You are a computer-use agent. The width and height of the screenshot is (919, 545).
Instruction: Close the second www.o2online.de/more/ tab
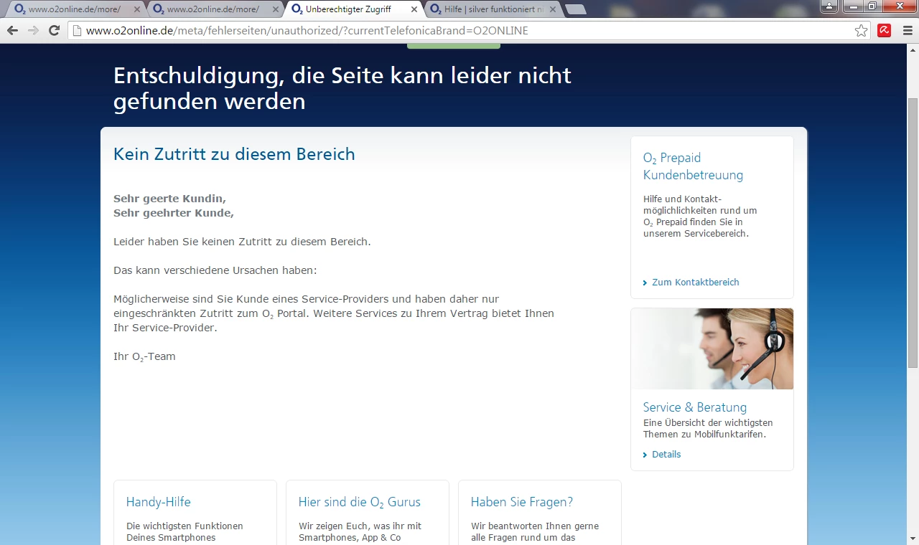(276, 10)
